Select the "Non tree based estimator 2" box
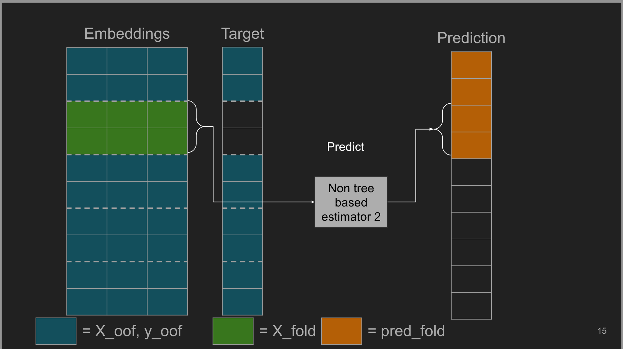The width and height of the screenshot is (623, 349). coord(351,202)
